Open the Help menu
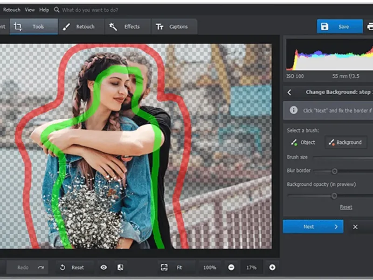 pos(44,10)
